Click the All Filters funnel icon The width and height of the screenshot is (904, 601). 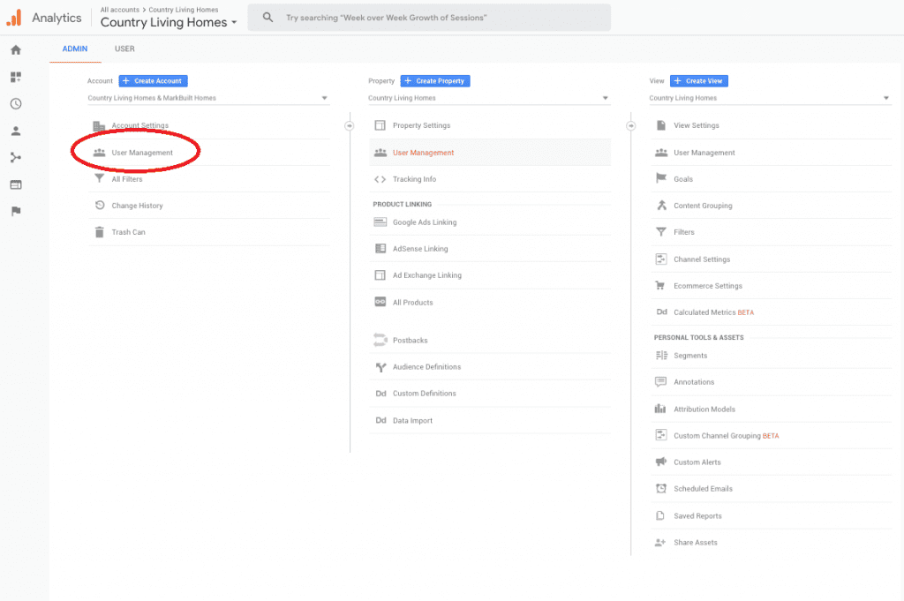99,178
